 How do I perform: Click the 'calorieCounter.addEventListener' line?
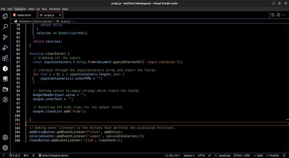pyautogui.click(x=87, y=136)
